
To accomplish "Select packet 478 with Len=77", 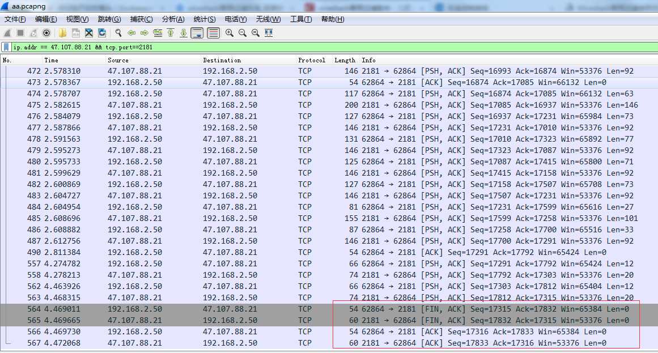I will pyautogui.click(x=329, y=139).
